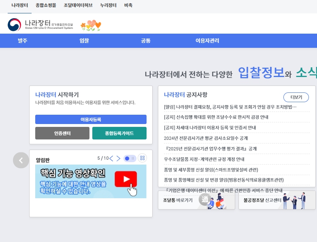The height and width of the screenshot is (242, 317).
Task: Click the 더보기 button for notices
Action: pyautogui.click(x=296, y=97)
